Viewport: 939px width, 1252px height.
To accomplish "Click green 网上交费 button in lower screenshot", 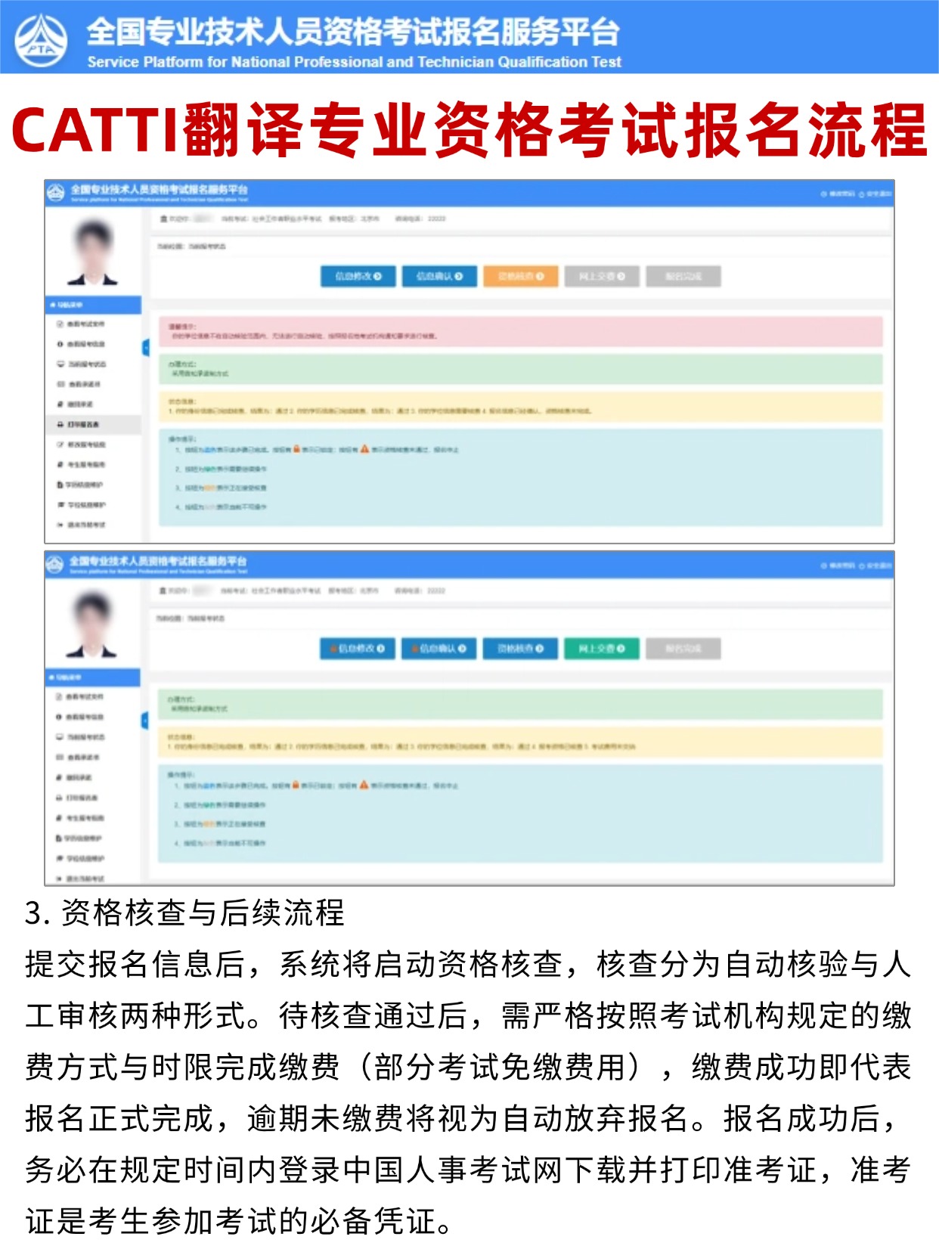I will pyautogui.click(x=602, y=649).
